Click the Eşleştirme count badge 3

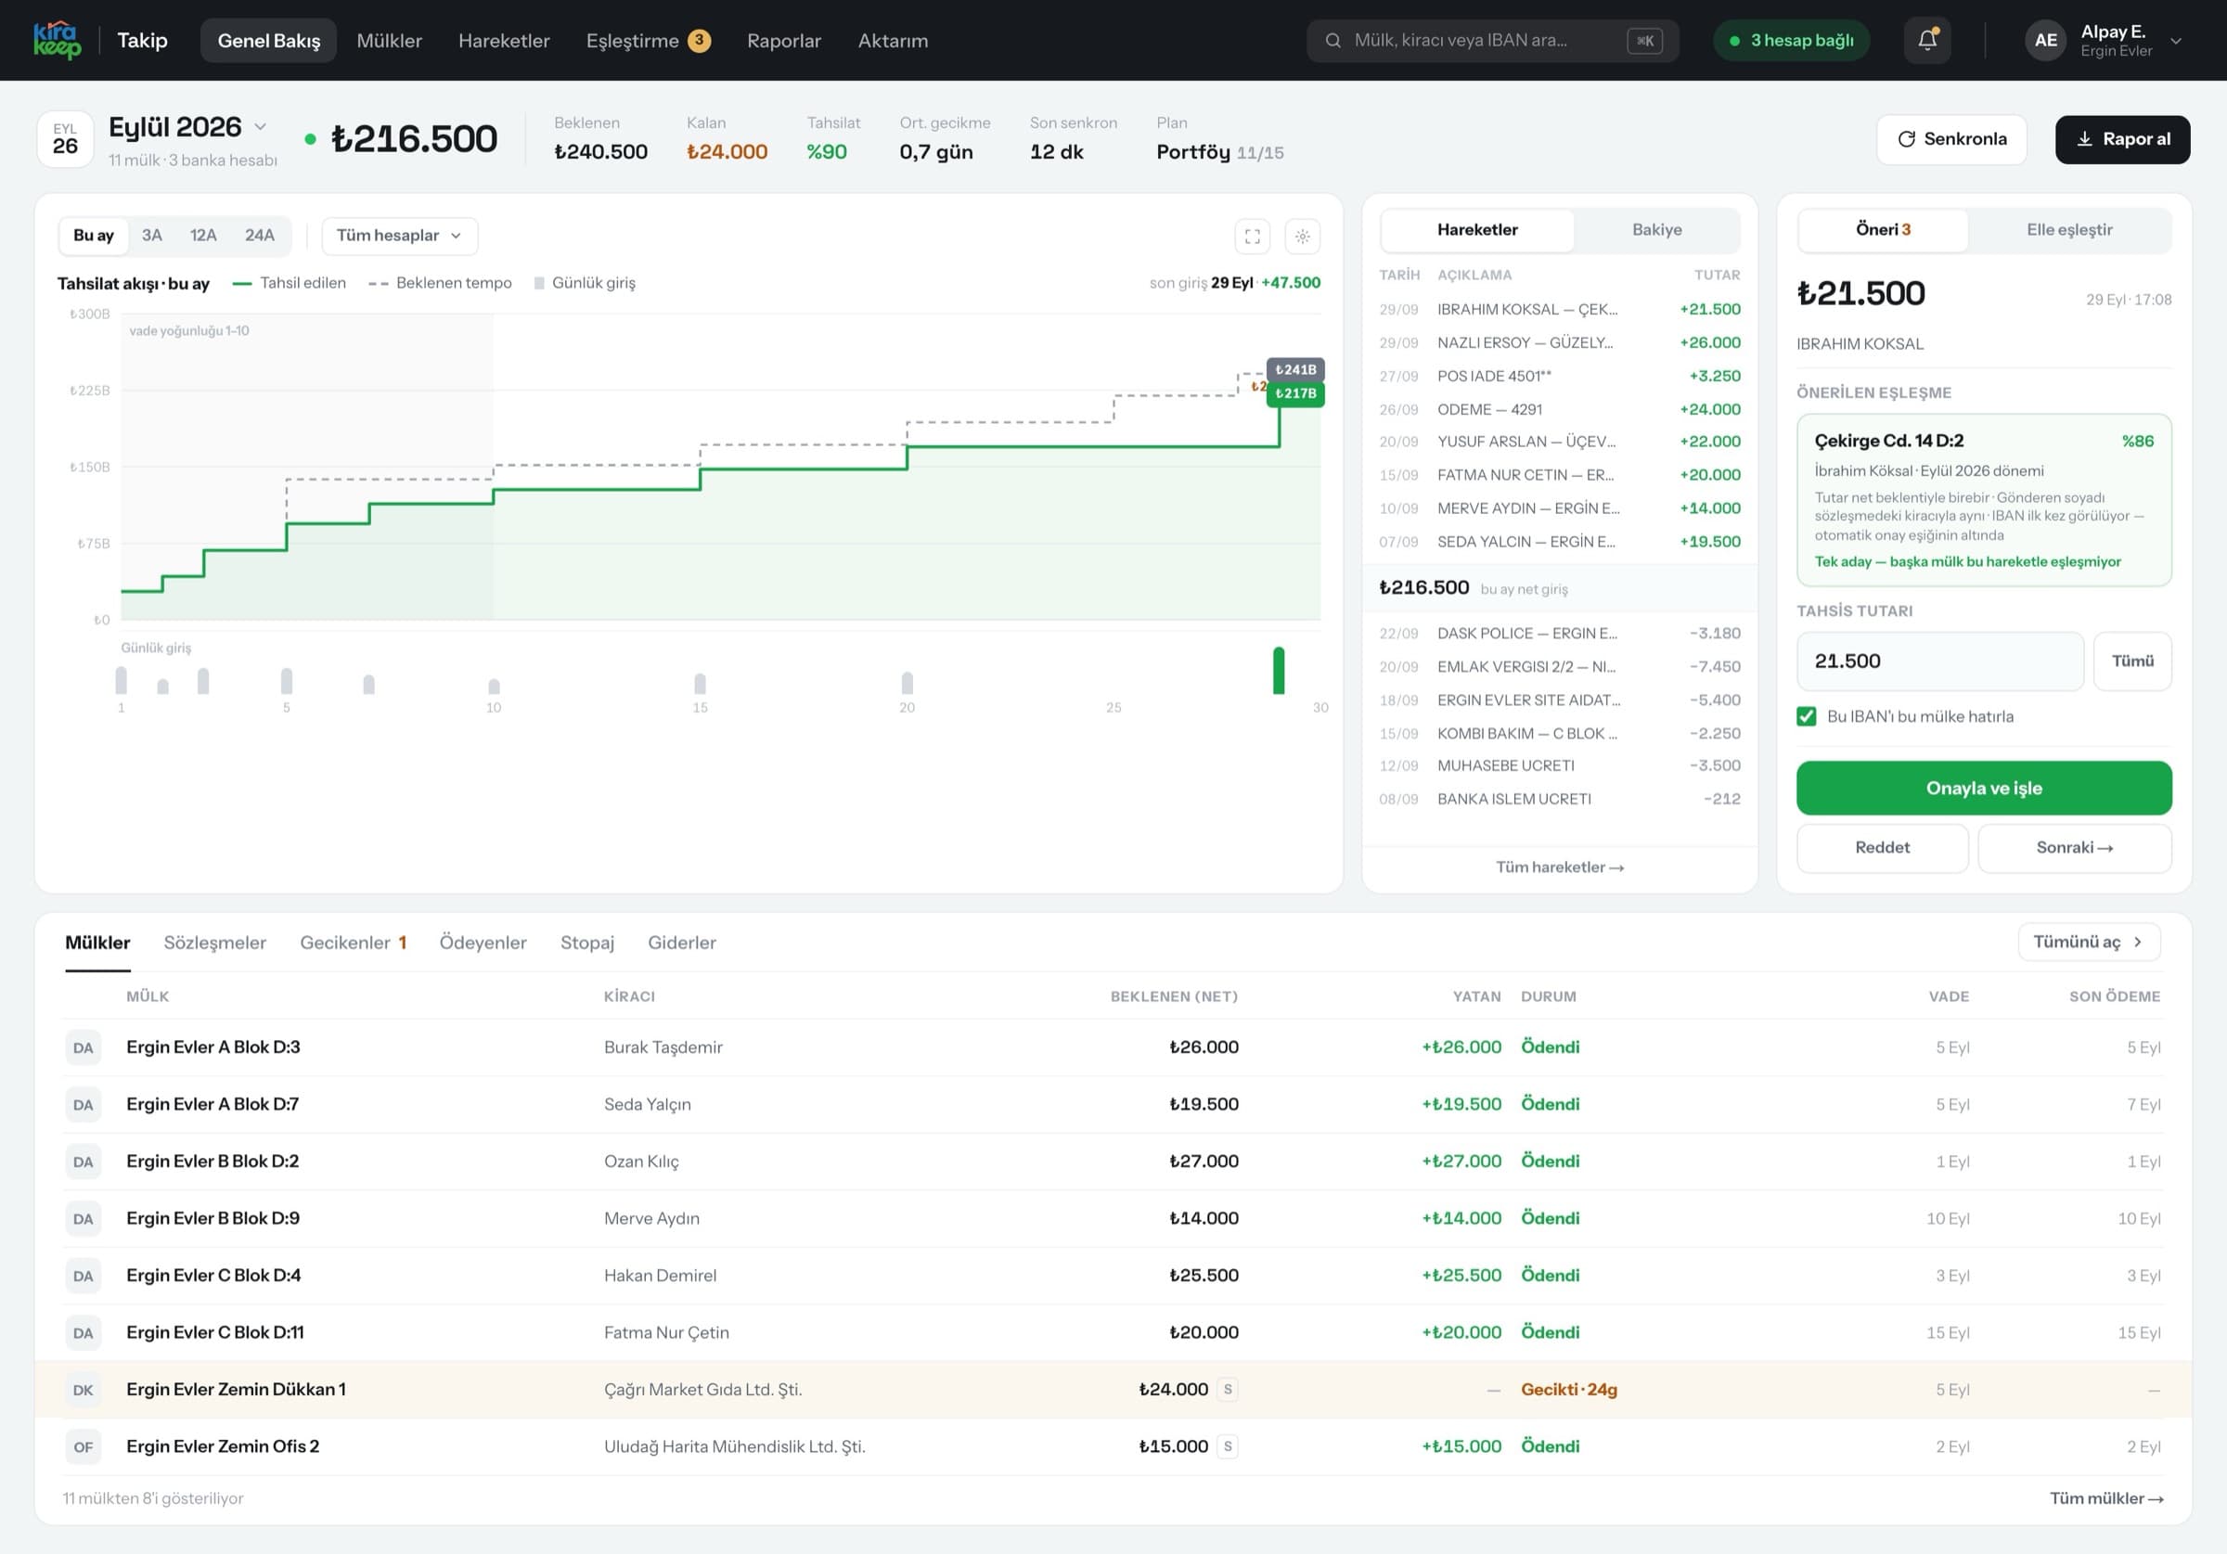[x=700, y=40]
